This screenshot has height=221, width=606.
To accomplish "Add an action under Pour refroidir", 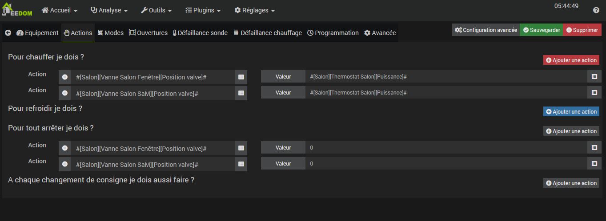I will (571, 112).
